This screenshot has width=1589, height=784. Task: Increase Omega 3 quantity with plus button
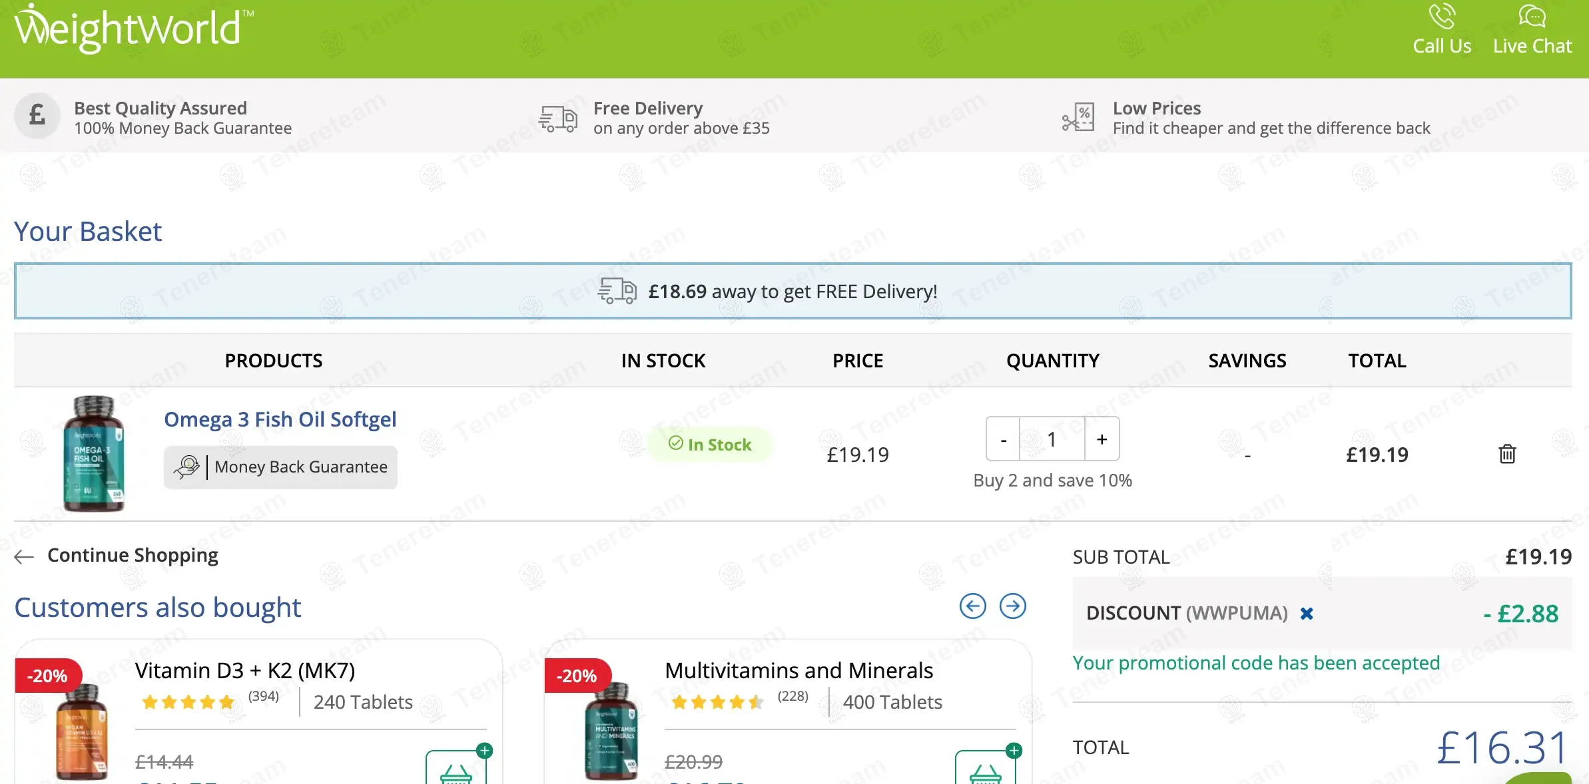[x=1102, y=439]
